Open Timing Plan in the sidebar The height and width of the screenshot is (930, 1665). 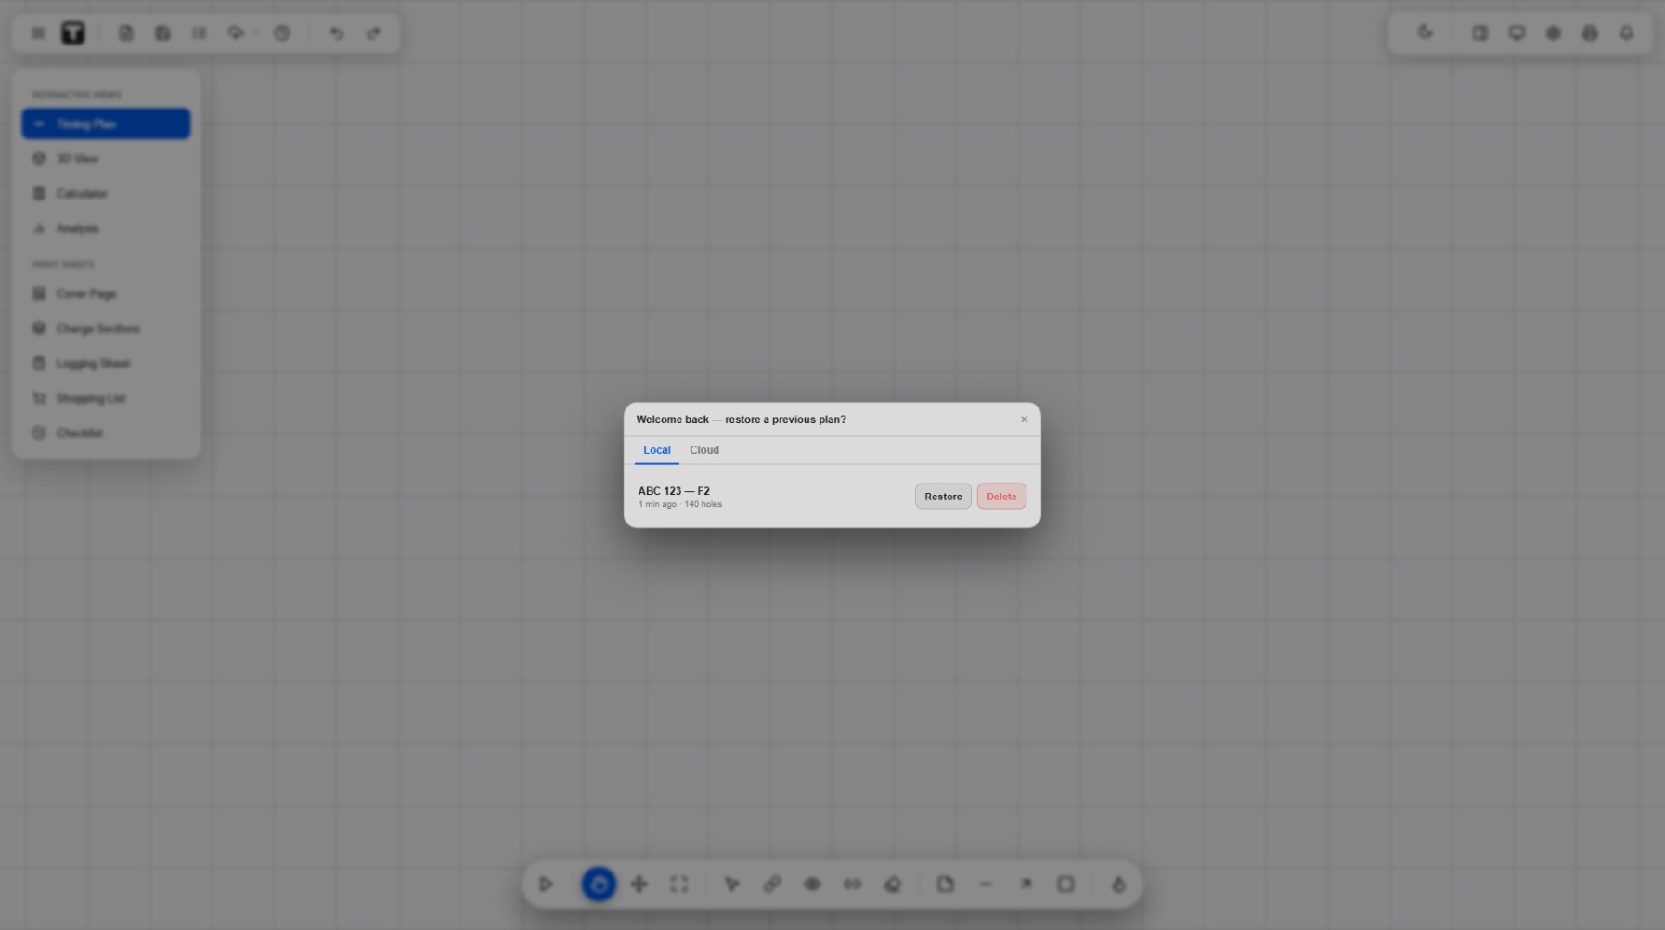click(x=106, y=123)
